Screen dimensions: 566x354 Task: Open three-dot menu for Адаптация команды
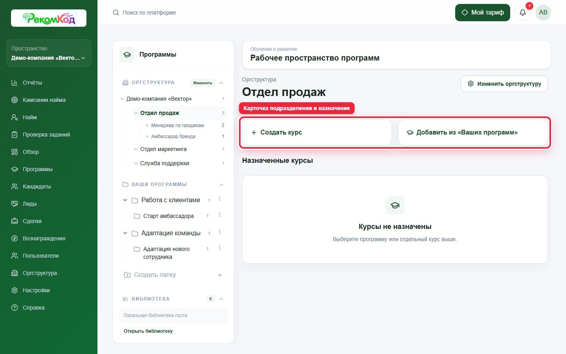click(220, 232)
